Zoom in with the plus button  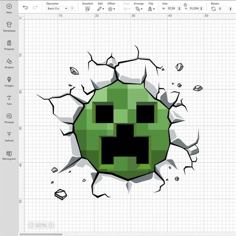tap(51, 225)
